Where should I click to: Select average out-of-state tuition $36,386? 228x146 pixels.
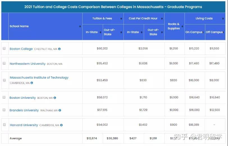[x=112, y=138]
